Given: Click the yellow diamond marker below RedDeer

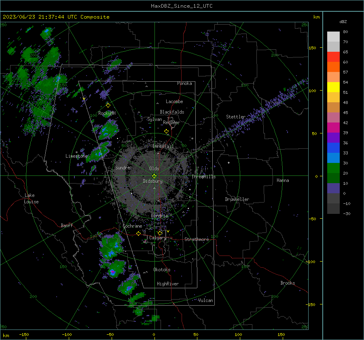Looking at the screenshot, I should (166, 131).
